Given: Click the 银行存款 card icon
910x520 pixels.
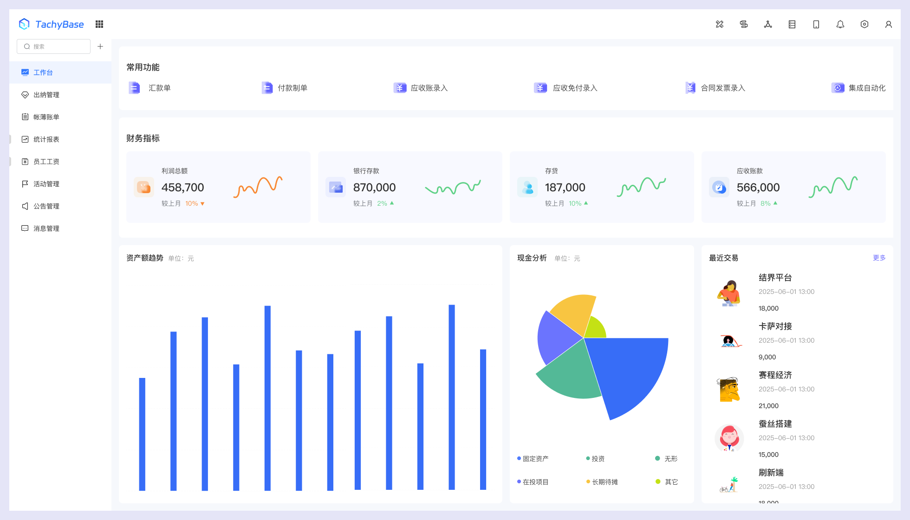Looking at the screenshot, I should [x=336, y=188].
